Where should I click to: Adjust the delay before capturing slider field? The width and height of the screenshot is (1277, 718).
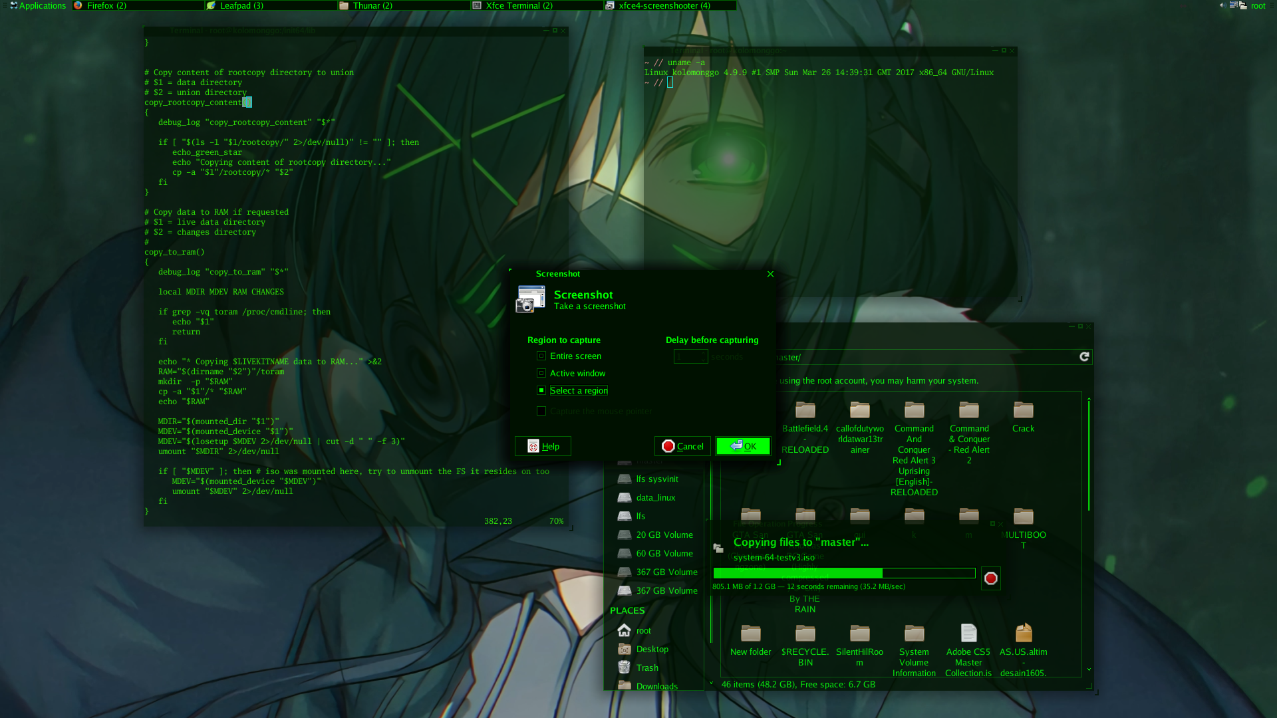[x=691, y=357]
